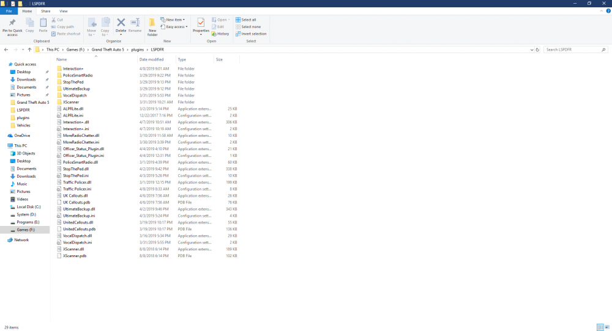Click Select none in ribbon
The height and width of the screenshot is (331, 612).
[248, 27]
